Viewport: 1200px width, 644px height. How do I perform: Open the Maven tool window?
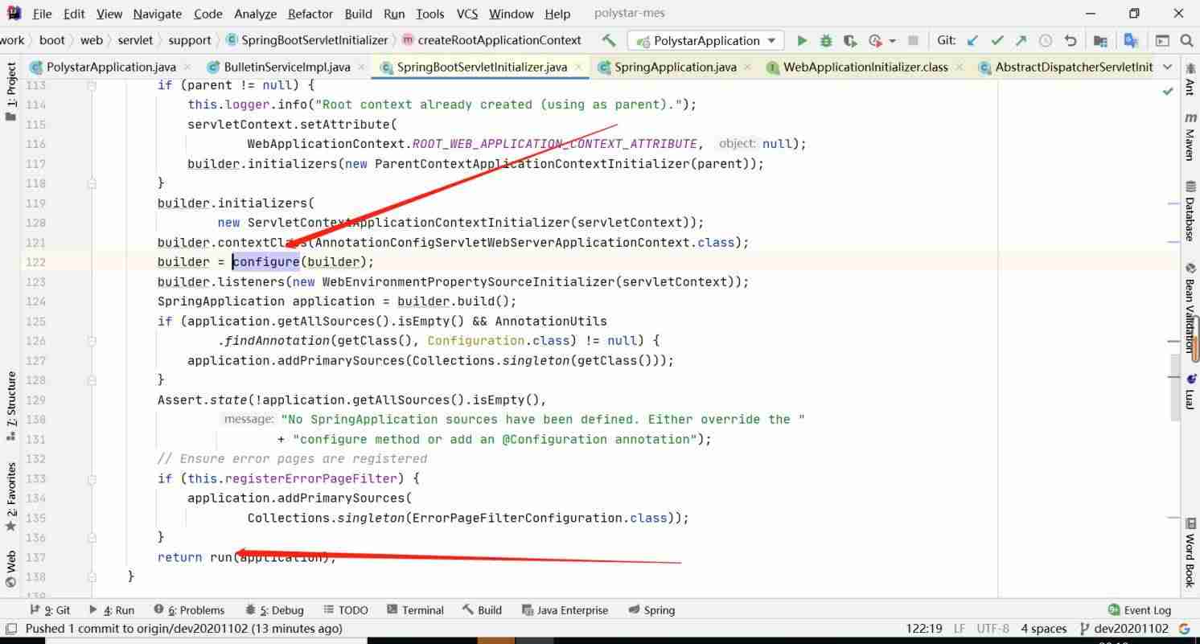click(1190, 135)
